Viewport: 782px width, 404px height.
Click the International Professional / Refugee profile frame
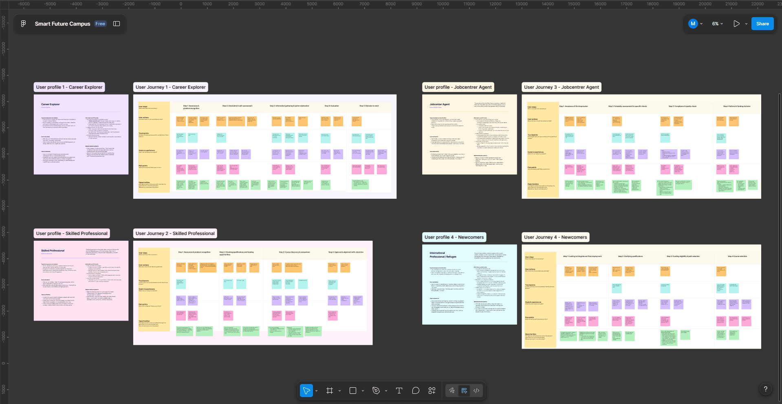coord(469,284)
